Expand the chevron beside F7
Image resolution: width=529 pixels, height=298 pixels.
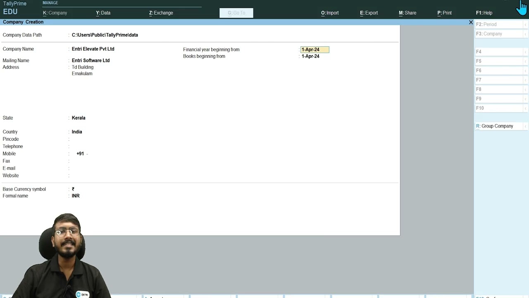pos(526,80)
